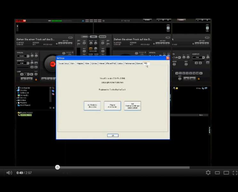238x192 pixels.
Task: Click the right deck sampler record button
Action: pos(208,63)
